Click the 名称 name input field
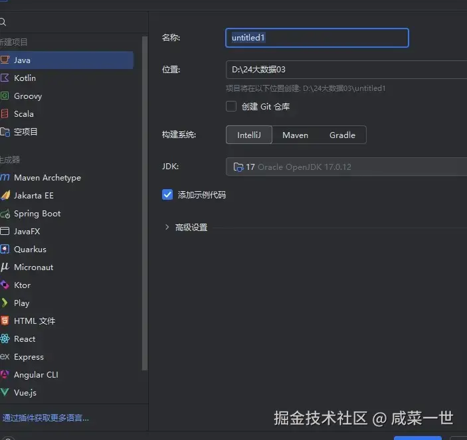 pyautogui.click(x=317, y=38)
